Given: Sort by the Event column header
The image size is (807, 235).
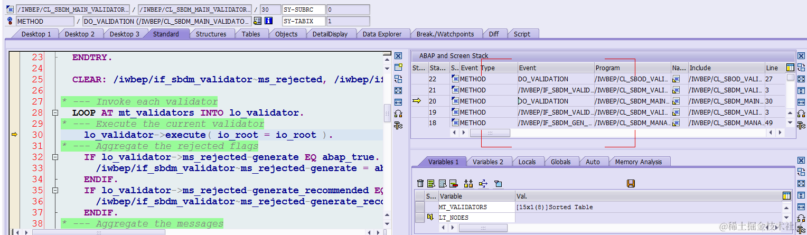Looking at the screenshot, I should [x=556, y=68].
